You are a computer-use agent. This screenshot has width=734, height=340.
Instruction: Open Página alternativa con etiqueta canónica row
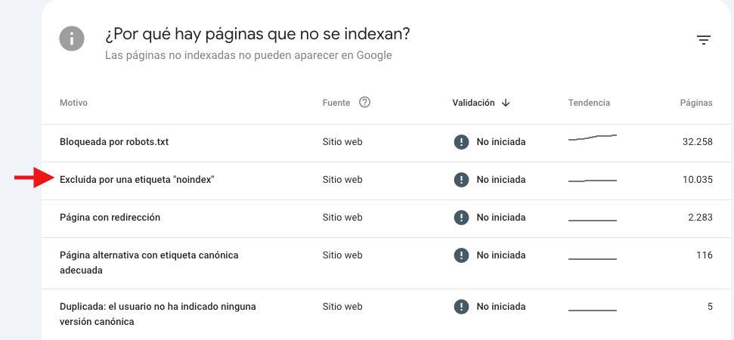pyautogui.click(x=386, y=263)
